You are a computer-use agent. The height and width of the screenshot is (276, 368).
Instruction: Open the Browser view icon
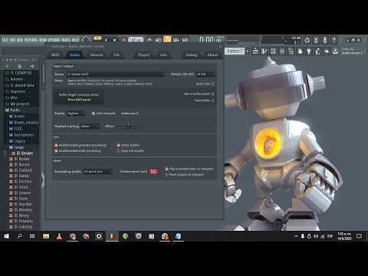pos(291,51)
